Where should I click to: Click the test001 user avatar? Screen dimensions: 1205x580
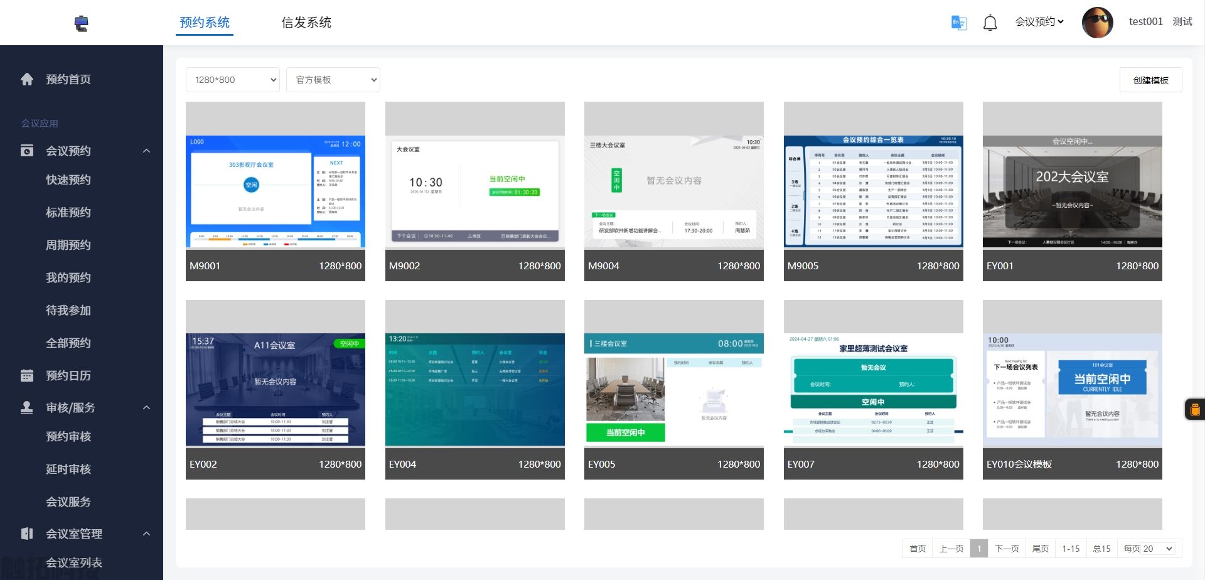tap(1097, 23)
